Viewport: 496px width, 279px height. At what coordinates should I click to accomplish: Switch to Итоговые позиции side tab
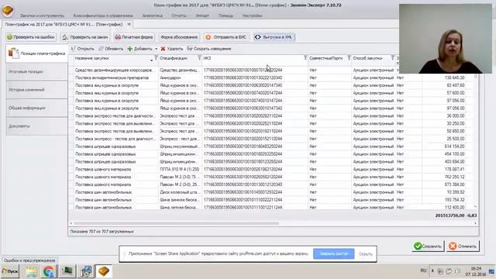[36, 71]
